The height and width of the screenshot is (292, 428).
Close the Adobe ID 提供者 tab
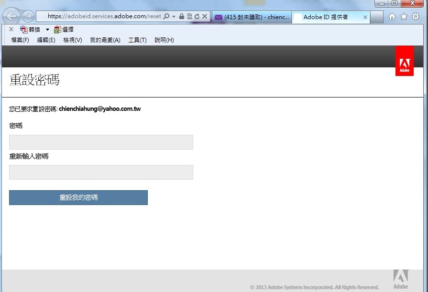(365, 17)
